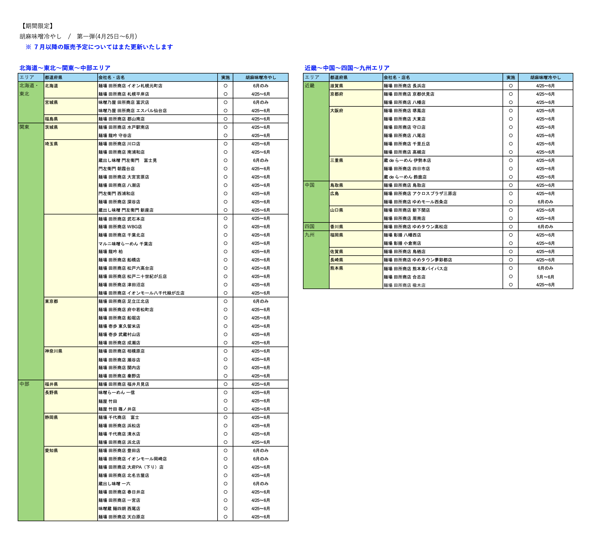Viewport: 591px width, 556px height.
Task: Select the 5月〜6月 period for 合志店
Action: (545, 277)
